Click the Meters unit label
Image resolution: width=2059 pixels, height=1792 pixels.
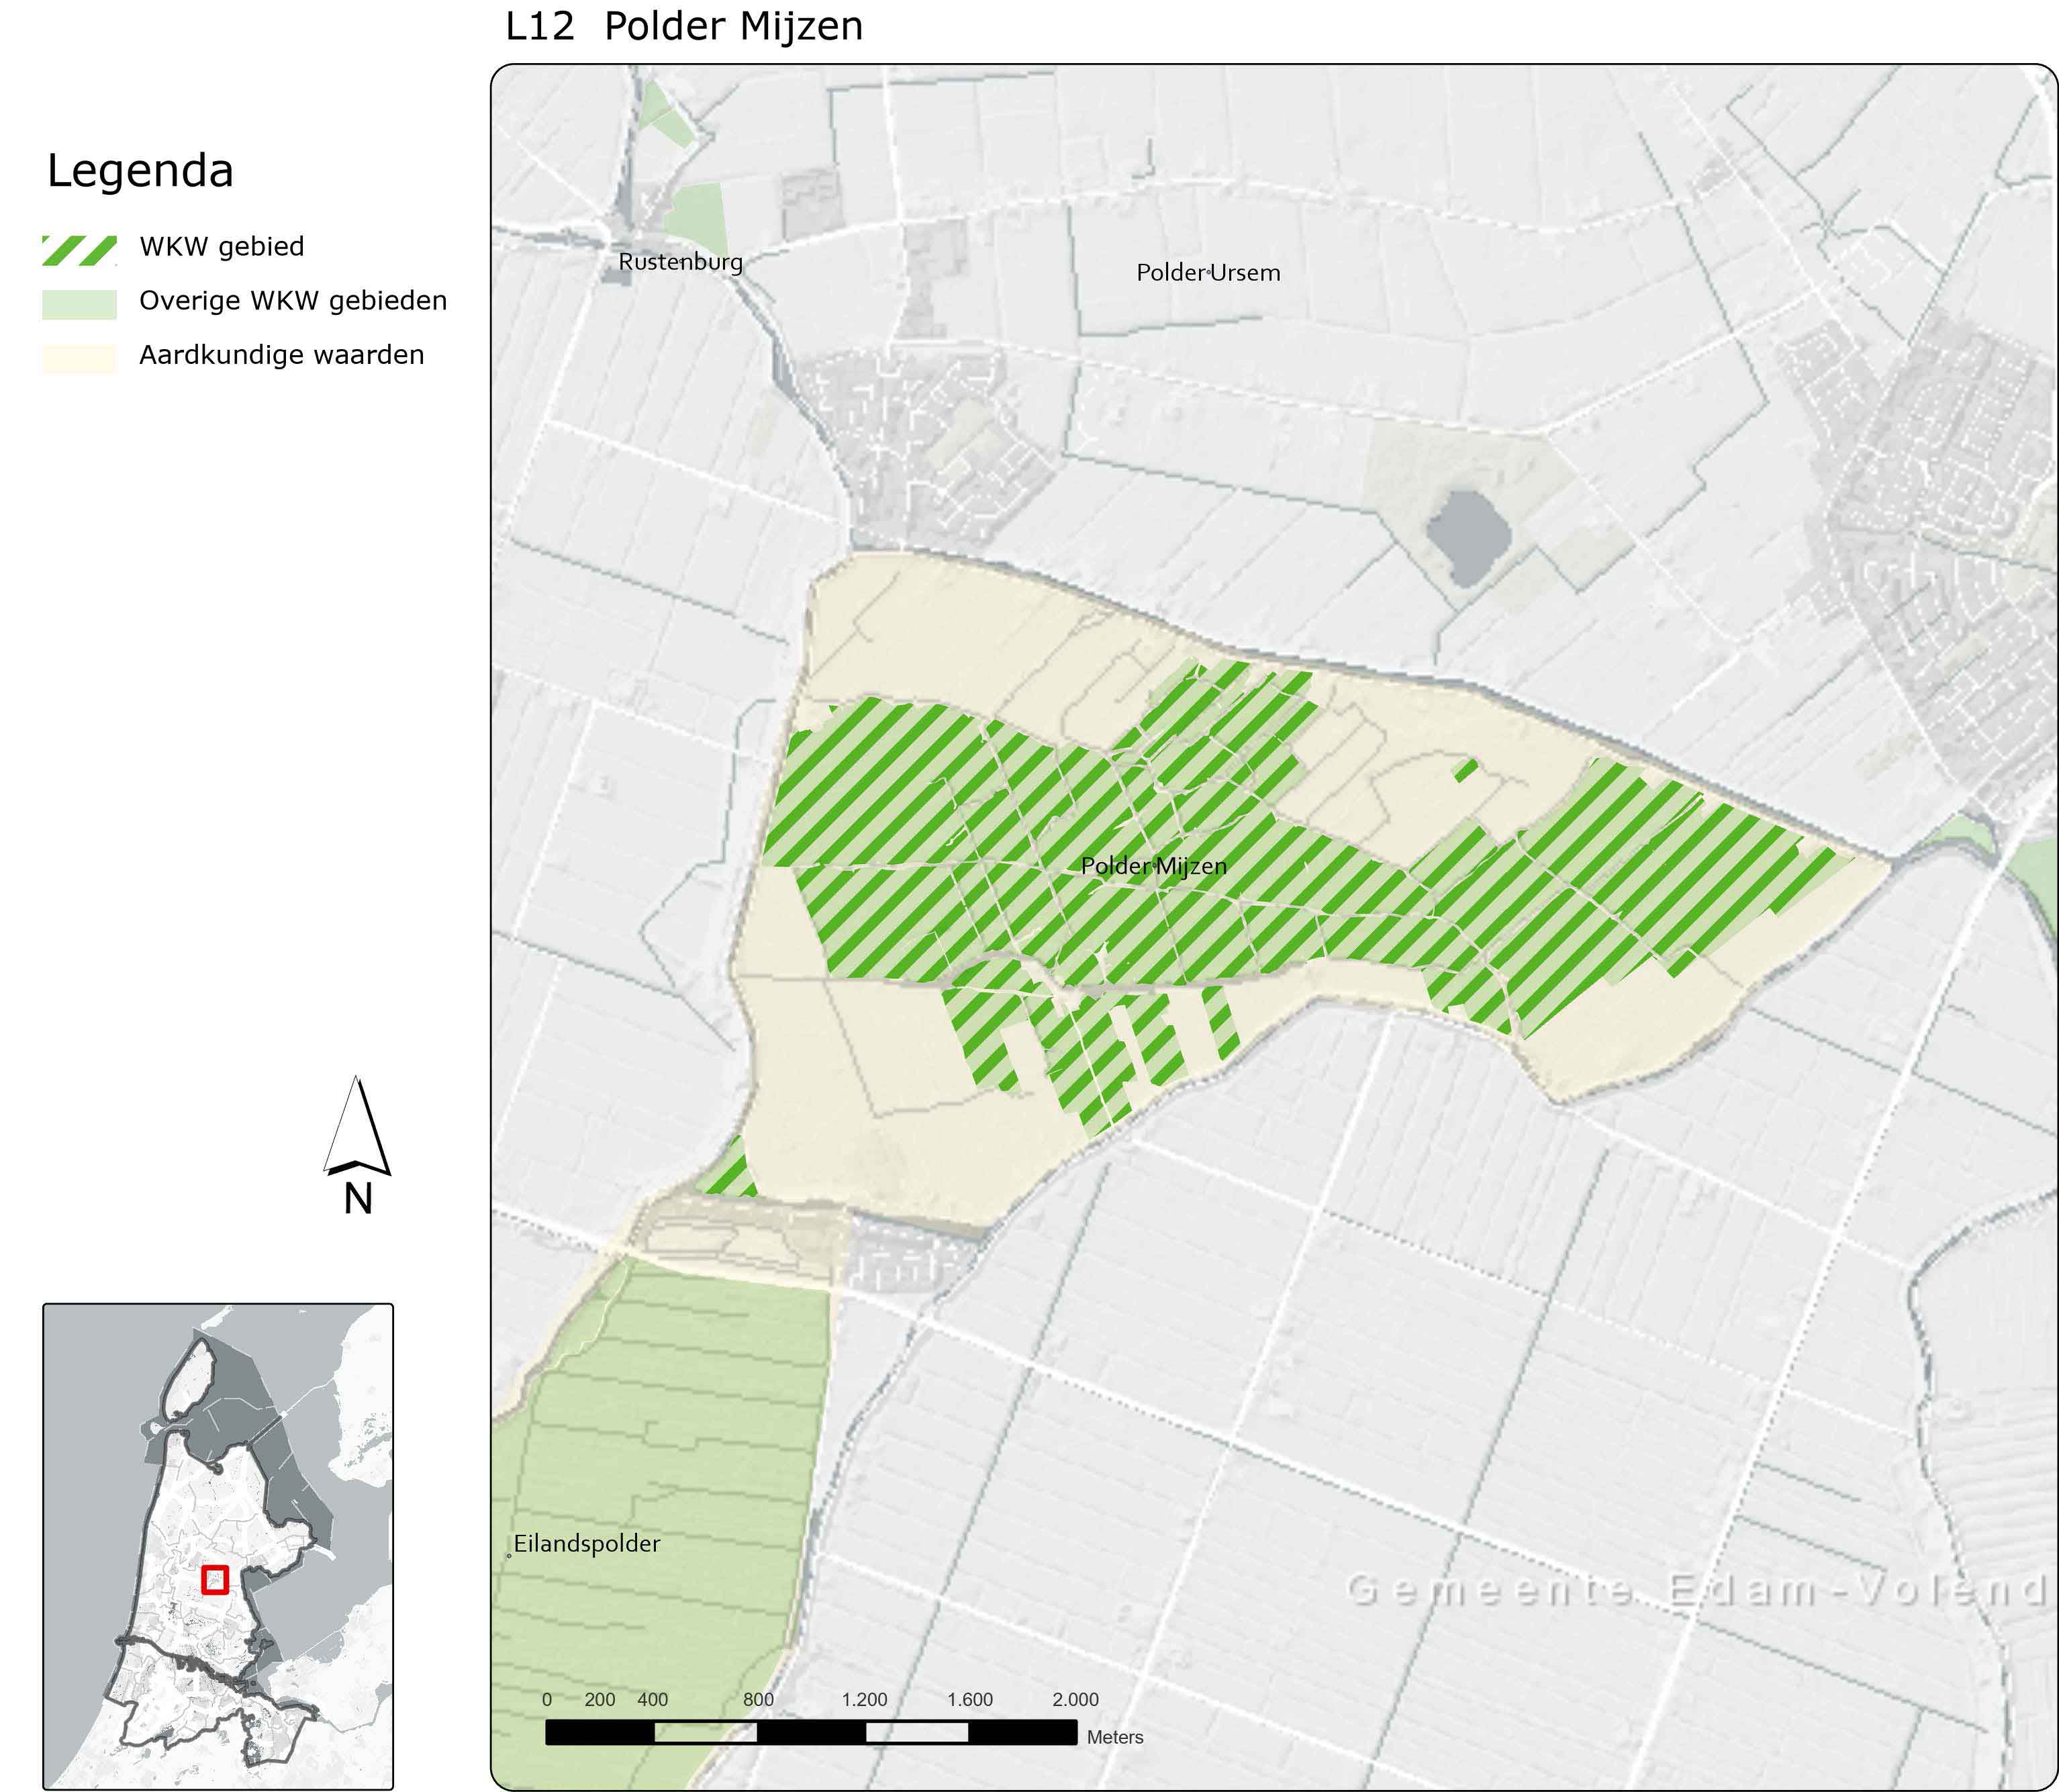(x=1114, y=1737)
